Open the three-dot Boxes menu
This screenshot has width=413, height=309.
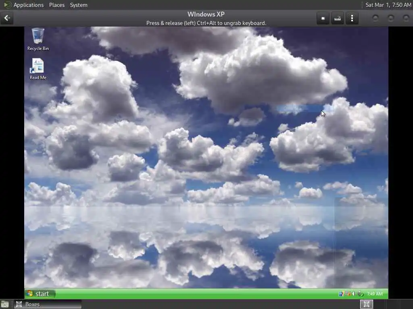[x=352, y=18]
